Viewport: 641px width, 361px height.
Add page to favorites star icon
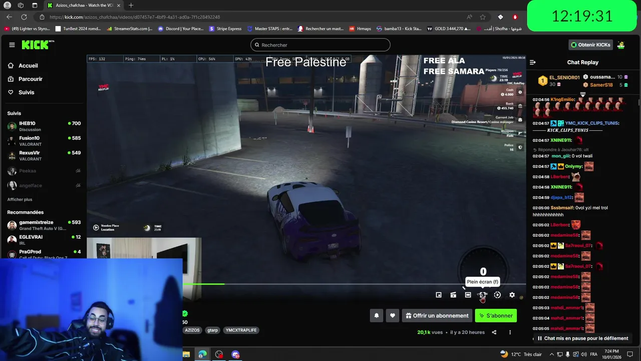click(x=483, y=17)
